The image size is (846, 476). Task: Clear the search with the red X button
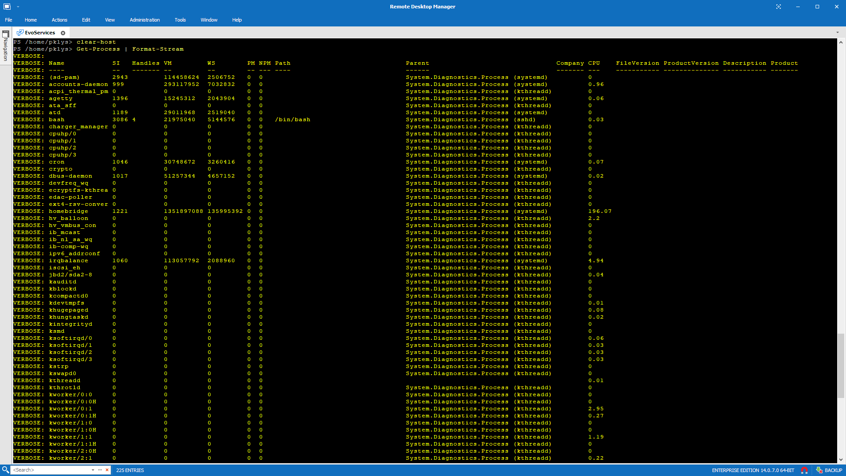click(107, 470)
